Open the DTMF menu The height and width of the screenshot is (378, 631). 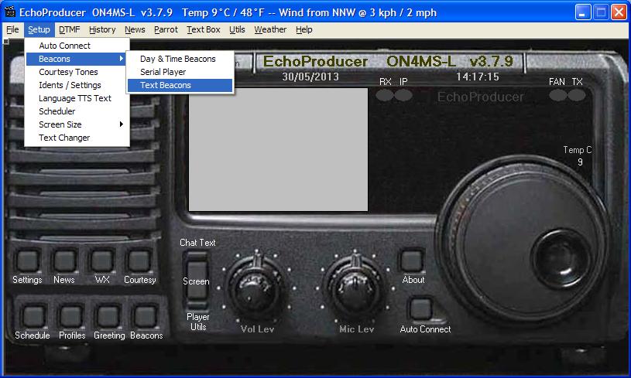point(69,29)
